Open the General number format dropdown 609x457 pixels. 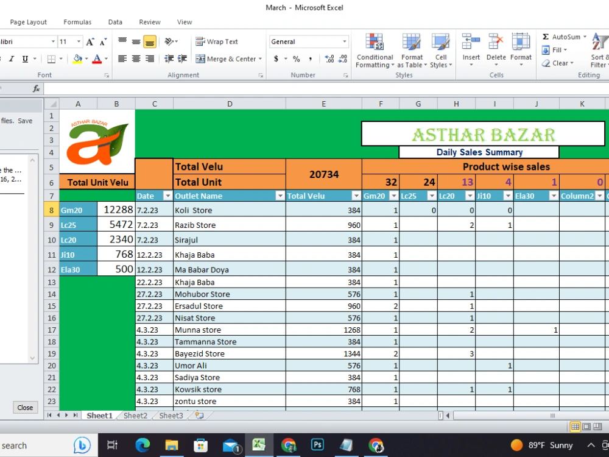tap(344, 41)
